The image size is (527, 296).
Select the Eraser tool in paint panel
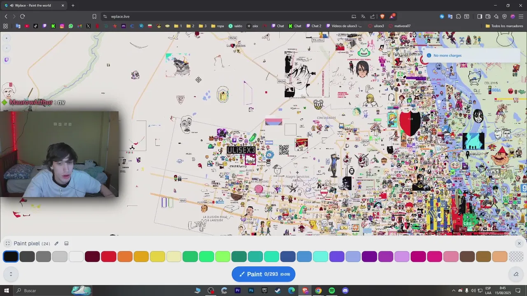[x=516, y=274]
